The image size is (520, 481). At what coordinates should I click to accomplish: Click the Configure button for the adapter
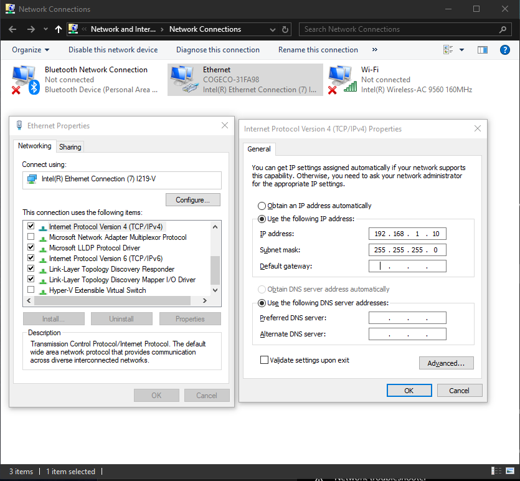pyautogui.click(x=192, y=199)
